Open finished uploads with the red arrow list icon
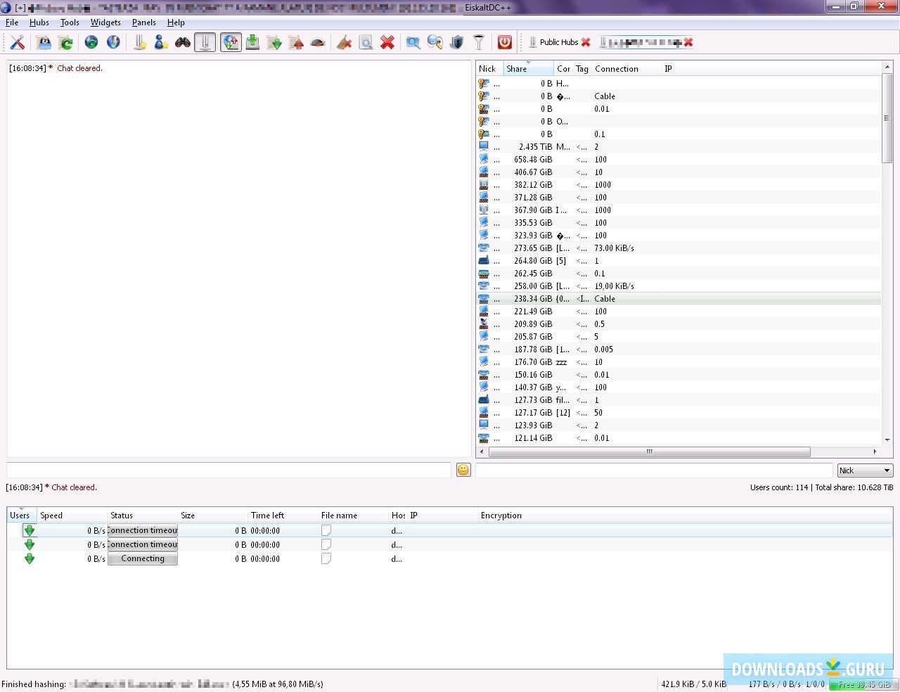 pyautogui.click(x=296, y=42)
